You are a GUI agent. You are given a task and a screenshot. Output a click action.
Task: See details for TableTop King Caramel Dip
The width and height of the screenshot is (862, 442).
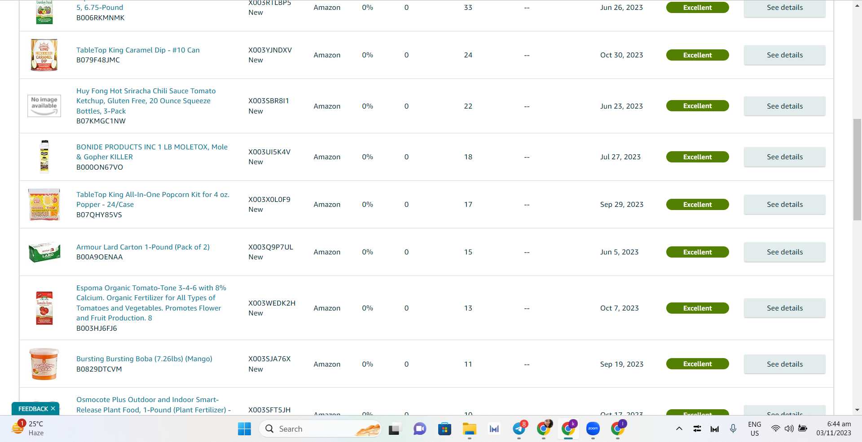[784, 55]
